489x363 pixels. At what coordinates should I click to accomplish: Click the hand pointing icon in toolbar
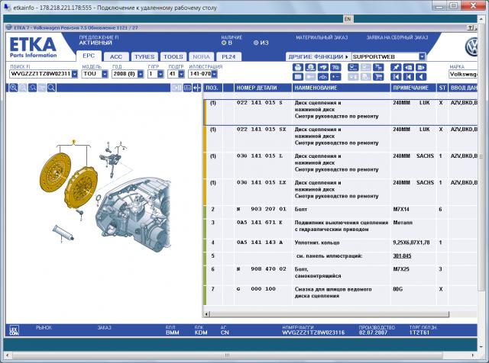tap(323, 67)
